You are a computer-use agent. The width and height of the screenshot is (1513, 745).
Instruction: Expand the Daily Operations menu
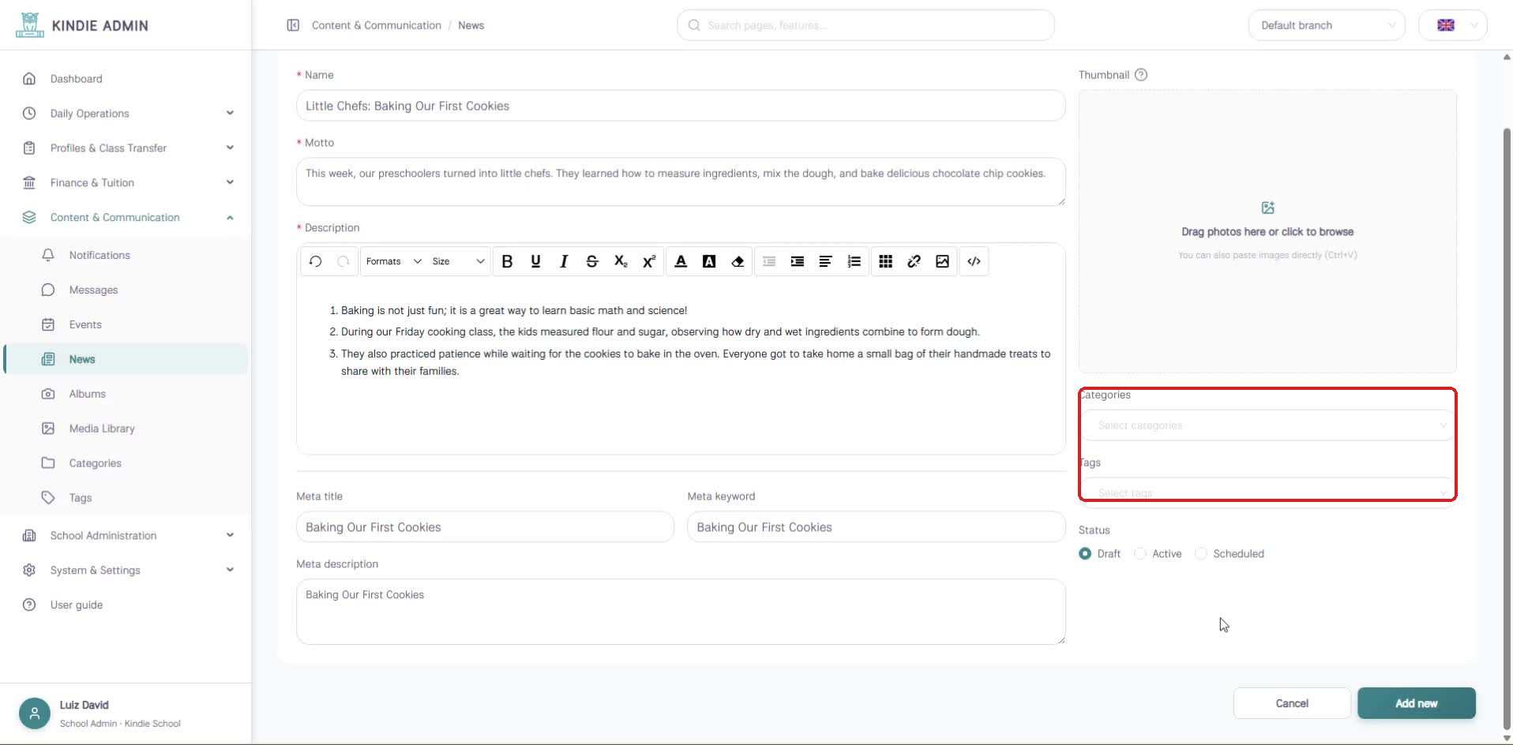pos(126,114)
